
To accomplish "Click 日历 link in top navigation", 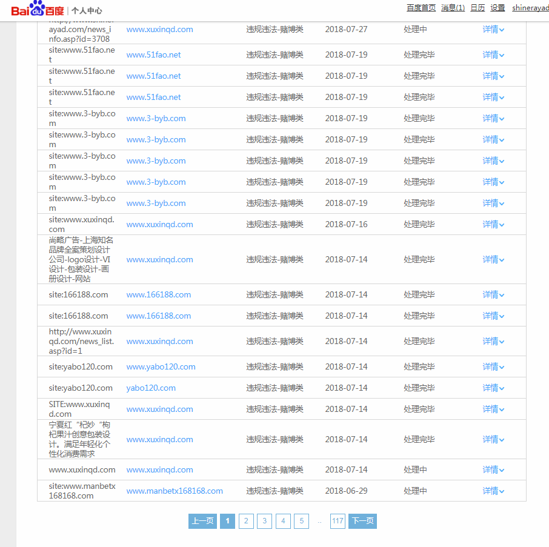I will click(477, 8).
